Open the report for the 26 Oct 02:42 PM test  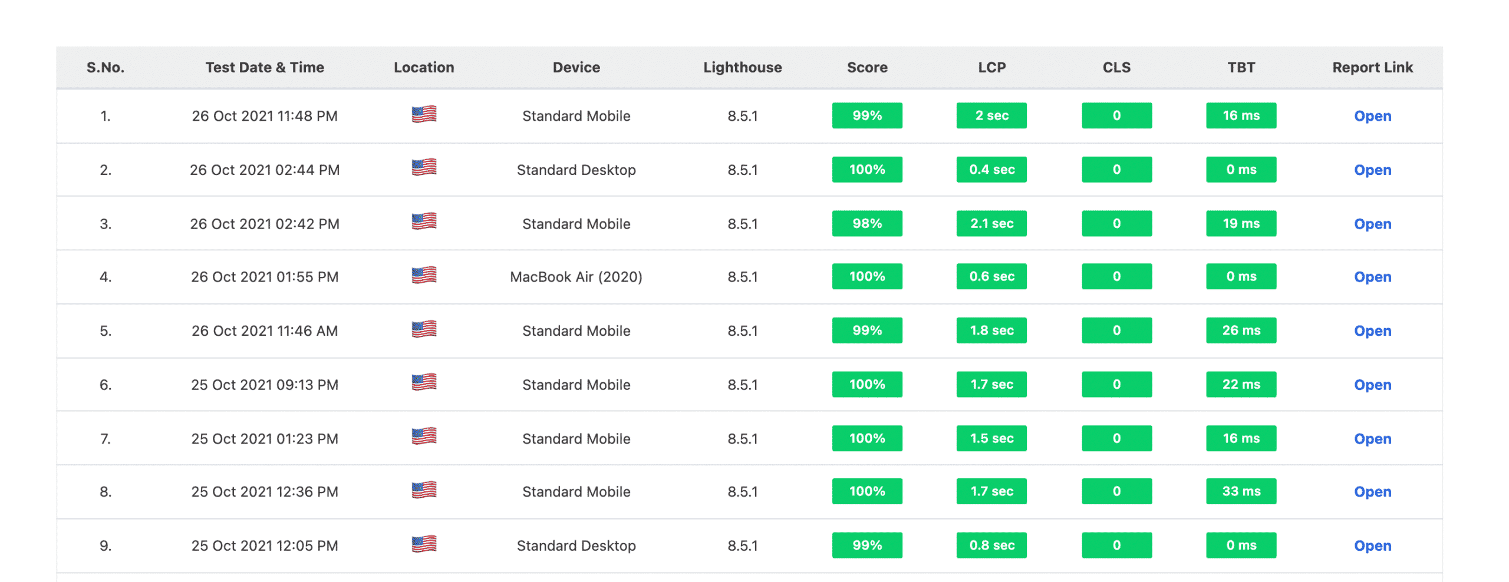(1372, 224)
